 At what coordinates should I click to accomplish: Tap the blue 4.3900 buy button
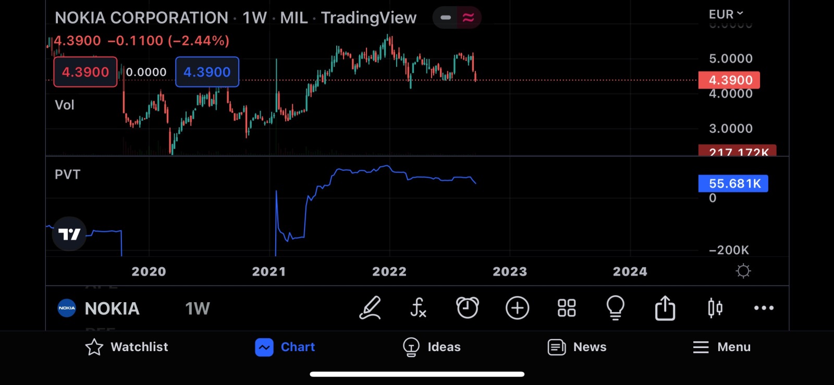tap(207, 72)
